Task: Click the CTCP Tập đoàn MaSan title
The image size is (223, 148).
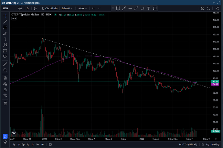Action: tap(25, 14)
